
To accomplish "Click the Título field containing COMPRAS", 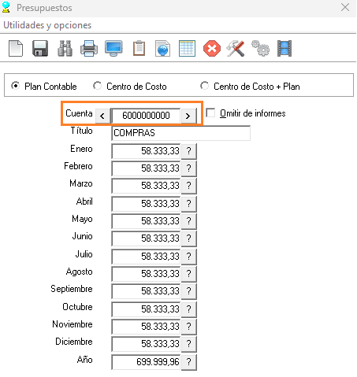I will tap(180, 133).
